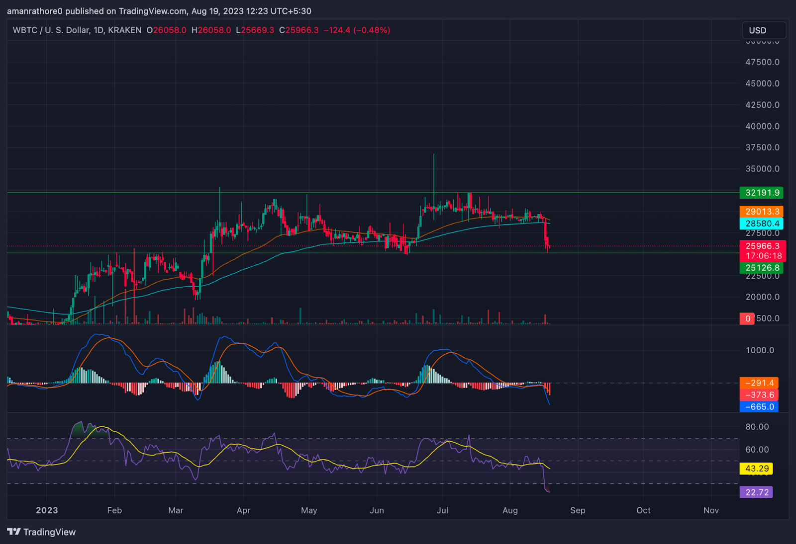Click the Aug label on time axis
The width and height of the screenshot is (796, 544).
[x=510, y=510]
